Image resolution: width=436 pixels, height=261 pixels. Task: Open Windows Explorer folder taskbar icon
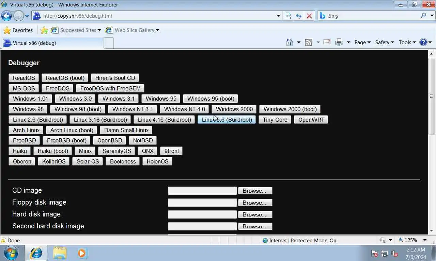pos(60,253)
